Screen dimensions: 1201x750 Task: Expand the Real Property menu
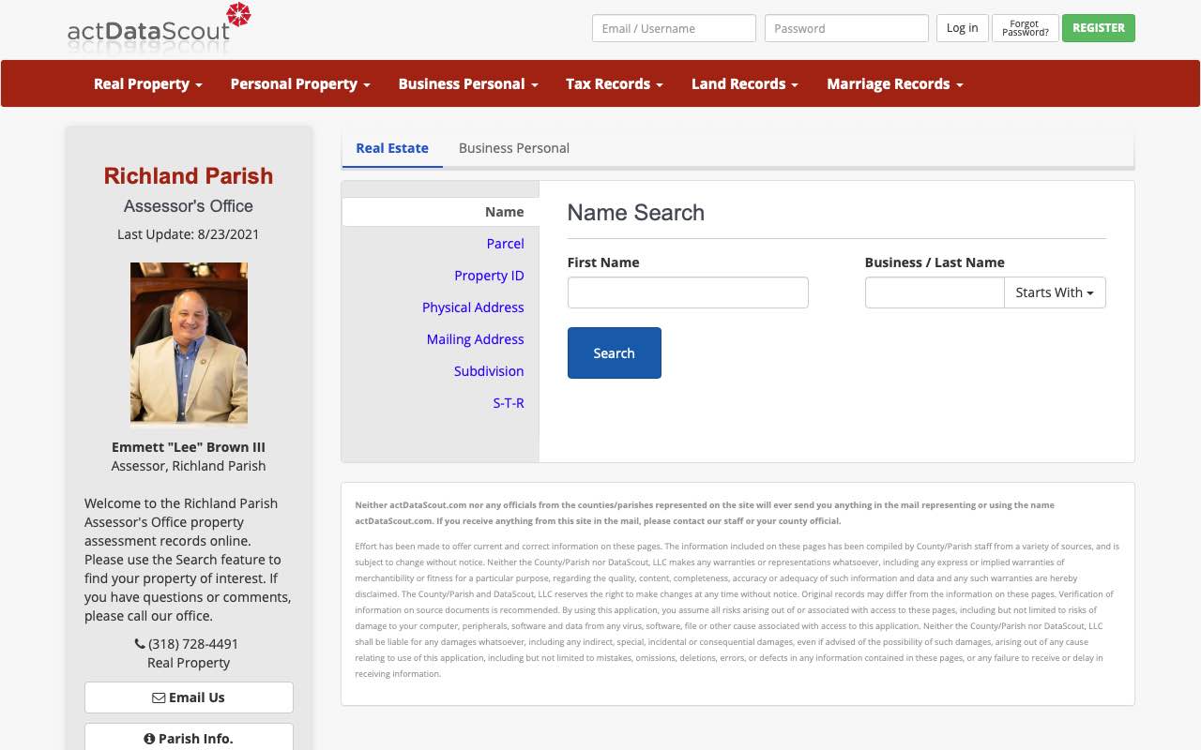(147, 83)
